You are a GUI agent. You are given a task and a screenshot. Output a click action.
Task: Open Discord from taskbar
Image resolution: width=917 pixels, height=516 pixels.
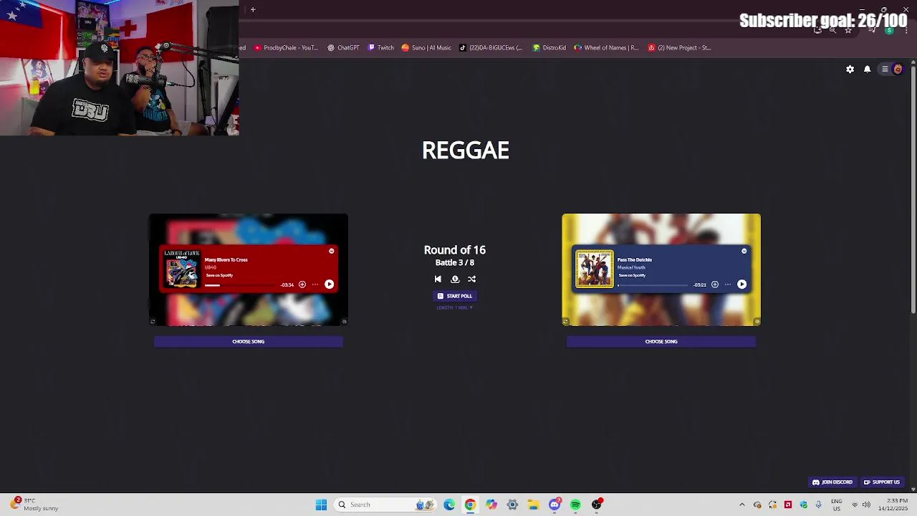click(x=554, y=505)
